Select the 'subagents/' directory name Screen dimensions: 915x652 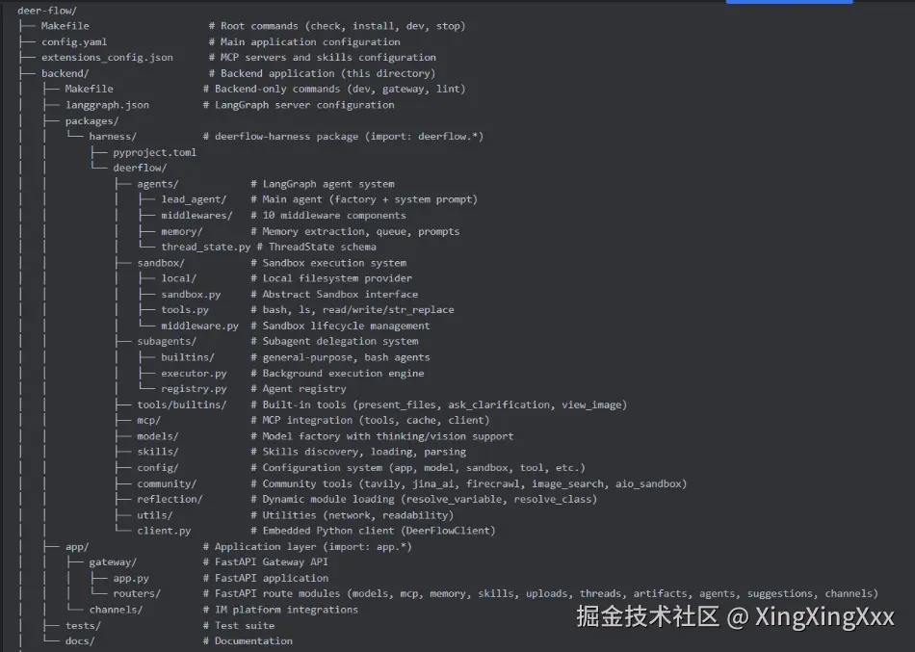pyautogui.click(x=167, y=342)
